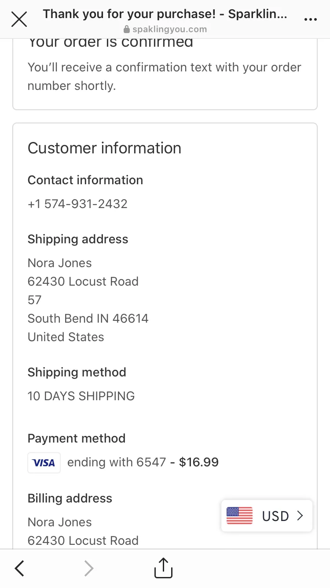Screen dimensions: 330x588
Task: Select the page title in the header
Action: click(165, 14)
